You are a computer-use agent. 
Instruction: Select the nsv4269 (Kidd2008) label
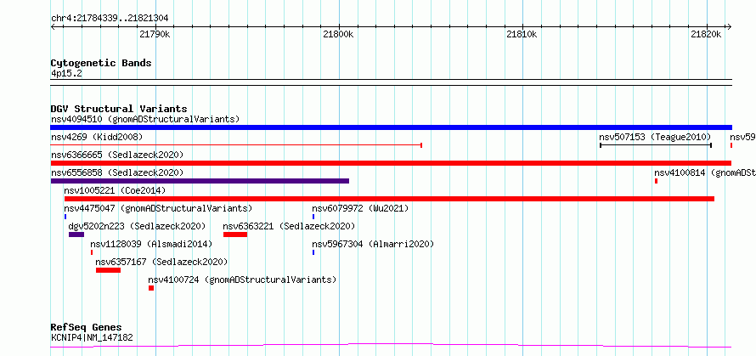(x=97, y=137)
